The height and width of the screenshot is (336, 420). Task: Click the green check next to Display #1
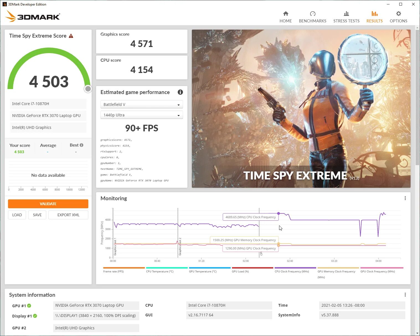pyautogui.click(x=35, y=316)
